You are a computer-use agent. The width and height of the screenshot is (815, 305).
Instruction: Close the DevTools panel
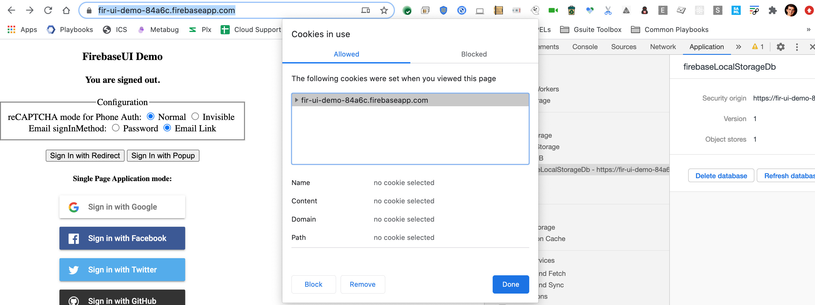[x=812, y=47]
